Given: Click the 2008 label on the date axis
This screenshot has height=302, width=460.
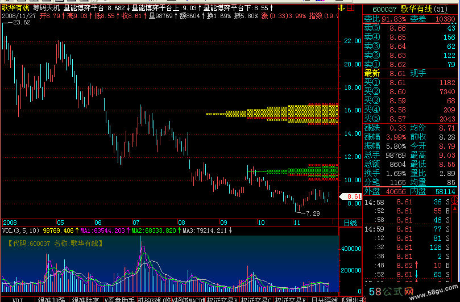Looking at the screenshot, I should 10,223.
